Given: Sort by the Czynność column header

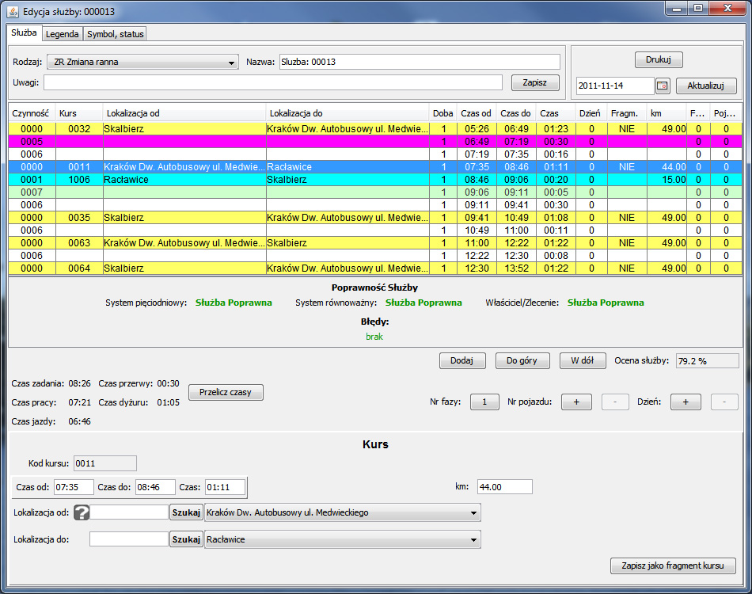Looking at the screenshot, I should point(31,113).
